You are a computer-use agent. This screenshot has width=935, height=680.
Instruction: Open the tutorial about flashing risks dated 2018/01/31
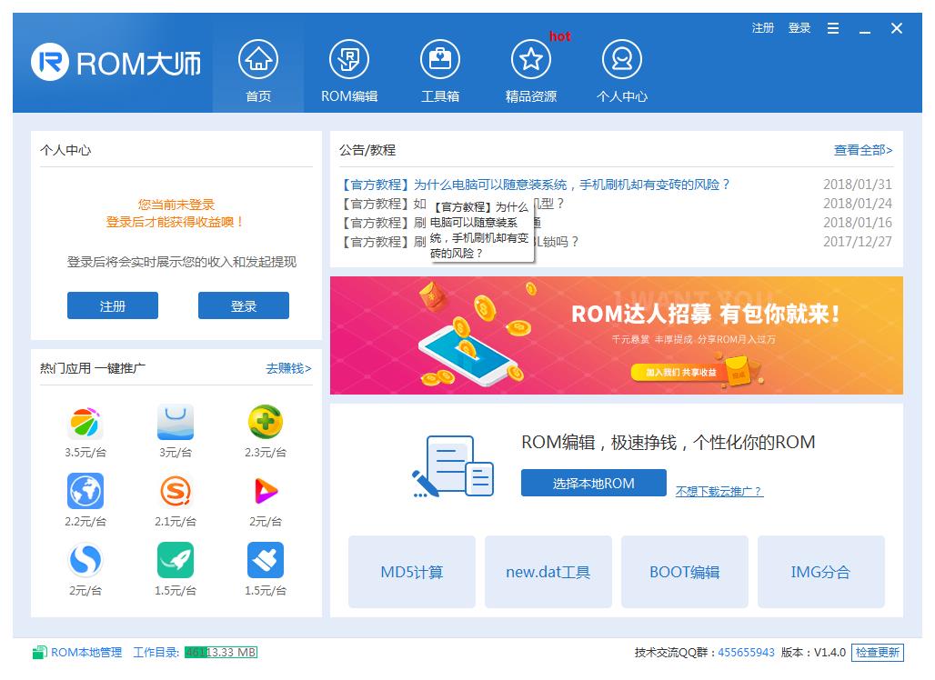coord(537,185)
